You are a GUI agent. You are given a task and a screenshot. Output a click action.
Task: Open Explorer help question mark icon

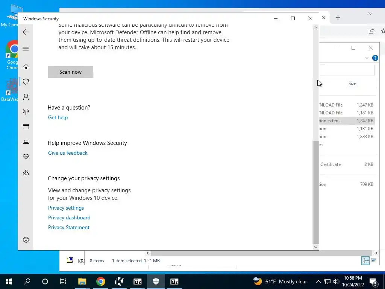tap(375, 58)
